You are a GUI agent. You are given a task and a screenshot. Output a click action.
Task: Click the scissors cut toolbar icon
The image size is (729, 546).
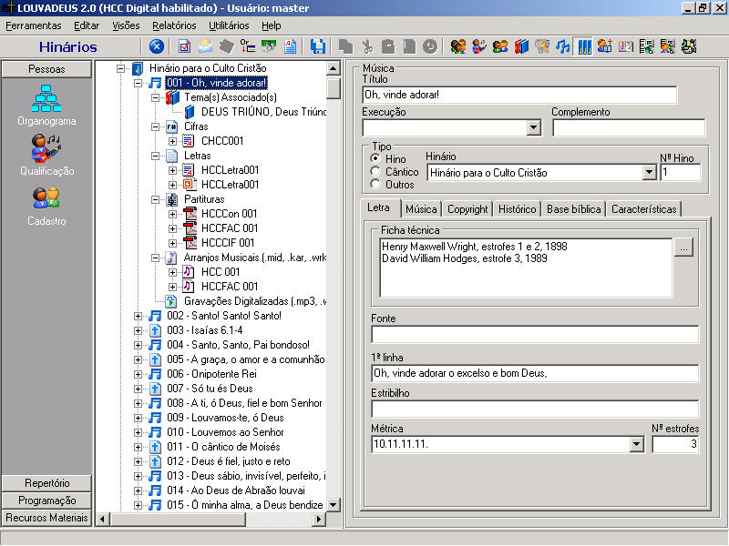pos(367,46)
